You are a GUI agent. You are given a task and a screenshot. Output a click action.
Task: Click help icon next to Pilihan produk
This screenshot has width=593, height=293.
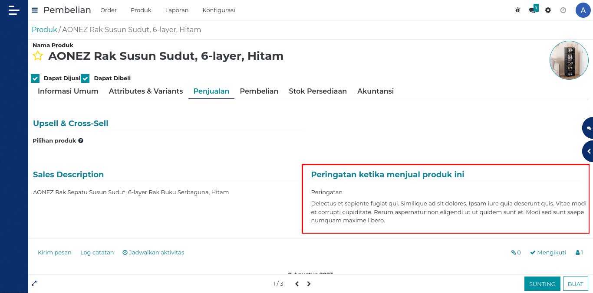coord(81,141)
